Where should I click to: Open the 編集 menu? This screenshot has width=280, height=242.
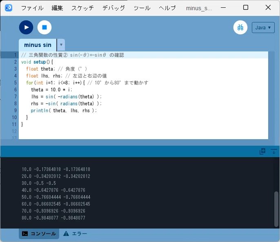coord(57,8)
